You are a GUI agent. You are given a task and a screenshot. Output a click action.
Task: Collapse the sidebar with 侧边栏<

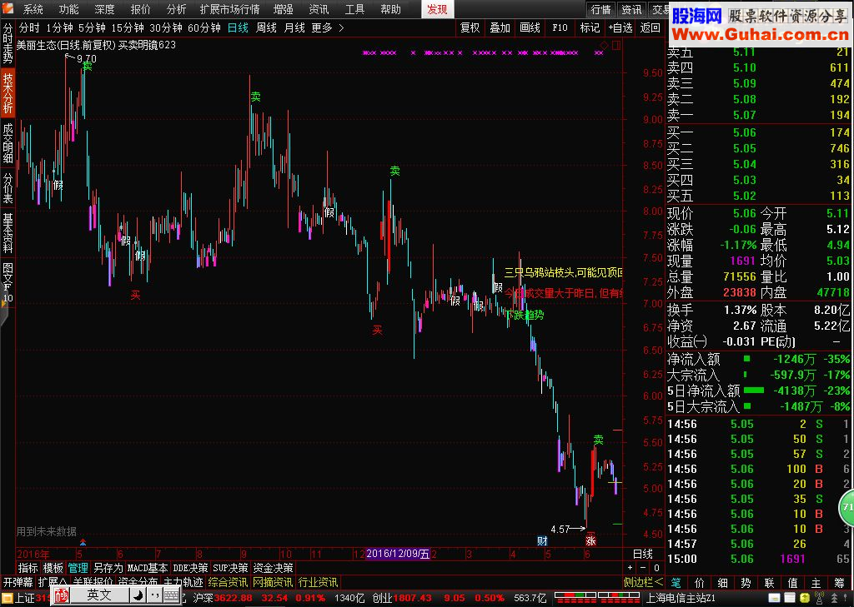point(643,583)
